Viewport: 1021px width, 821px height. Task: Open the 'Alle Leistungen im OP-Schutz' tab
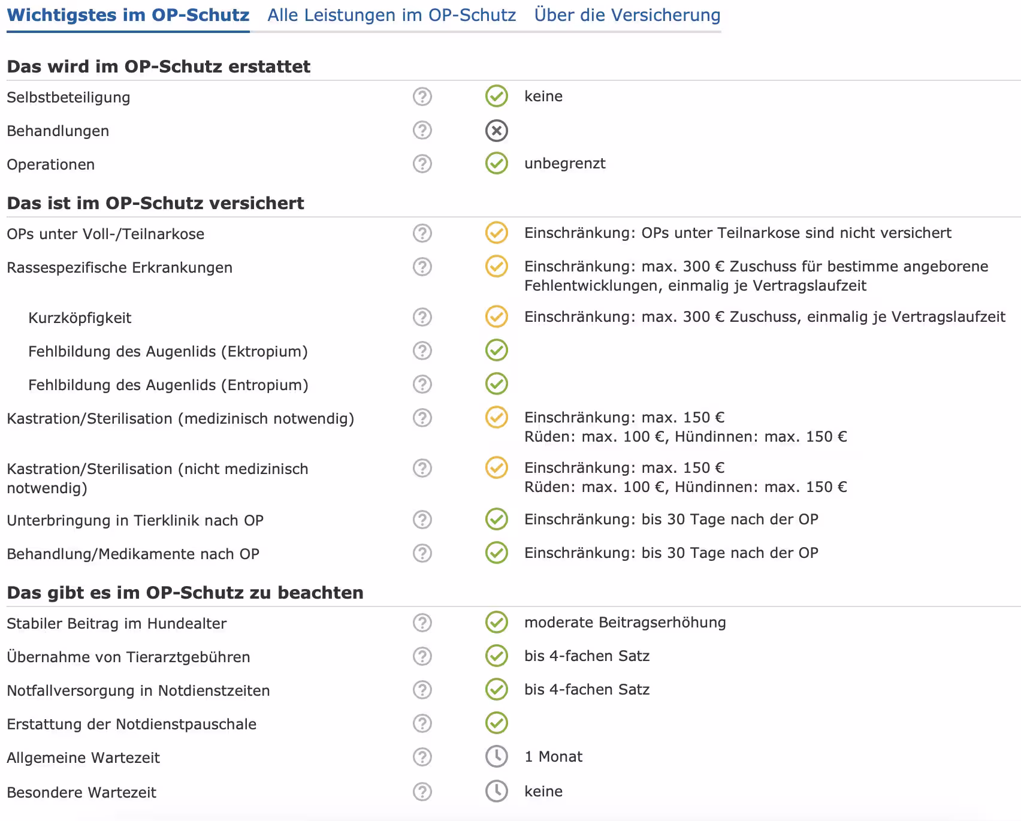point(391,15)
